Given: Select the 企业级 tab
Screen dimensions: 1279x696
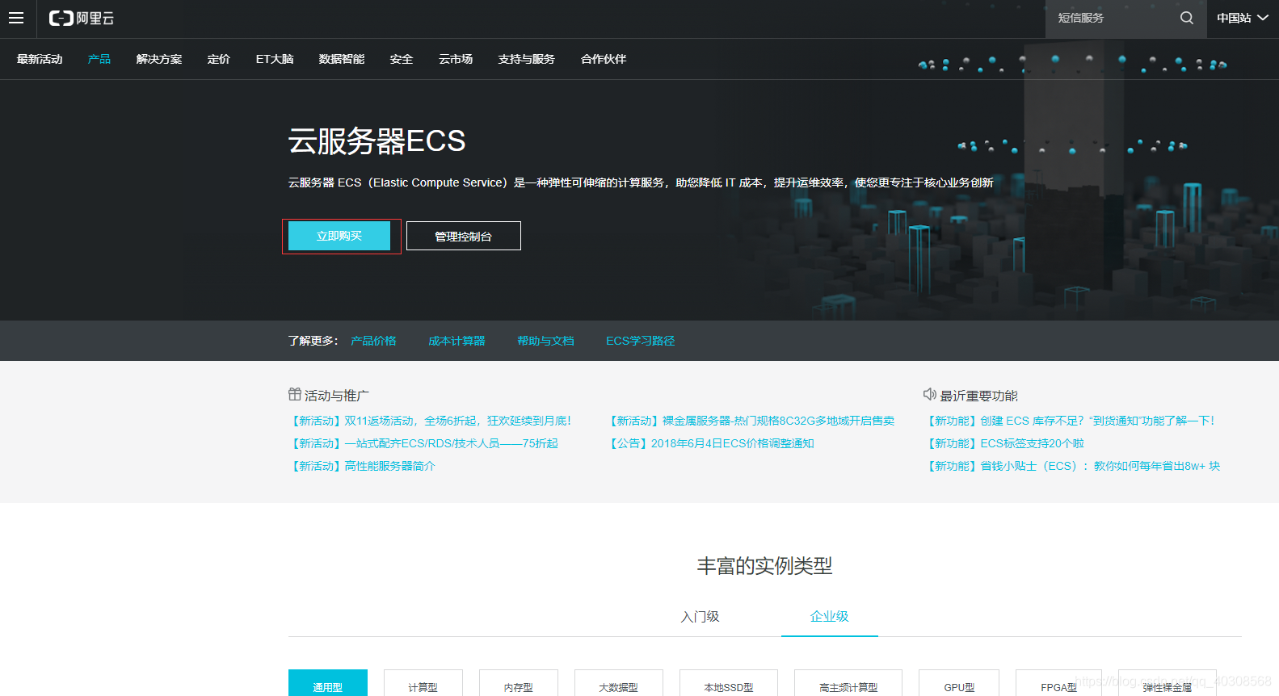Looking at the screenshot, I should tap(829, 616).
